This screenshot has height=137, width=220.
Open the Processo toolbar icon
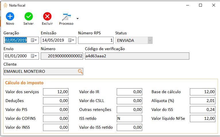click(66, 16)
